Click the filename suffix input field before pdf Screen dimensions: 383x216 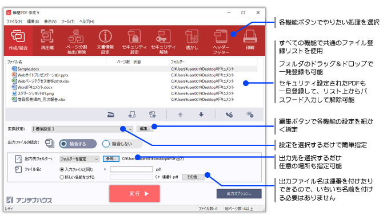click(x=131, y=169)
